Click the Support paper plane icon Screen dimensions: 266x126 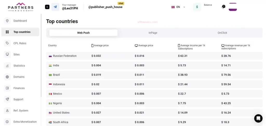pyautogui.click(x=7, y=99)
